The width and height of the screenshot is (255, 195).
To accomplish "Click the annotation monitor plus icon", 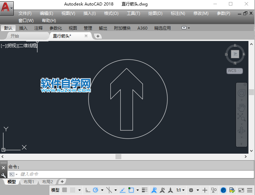I will (205, 190).
